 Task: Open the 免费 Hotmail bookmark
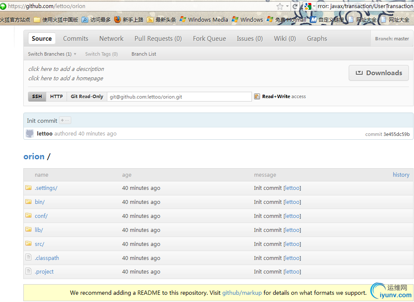point(287,20)
